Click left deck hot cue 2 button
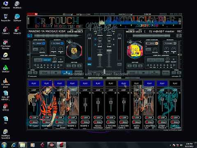 click(74, 66)
